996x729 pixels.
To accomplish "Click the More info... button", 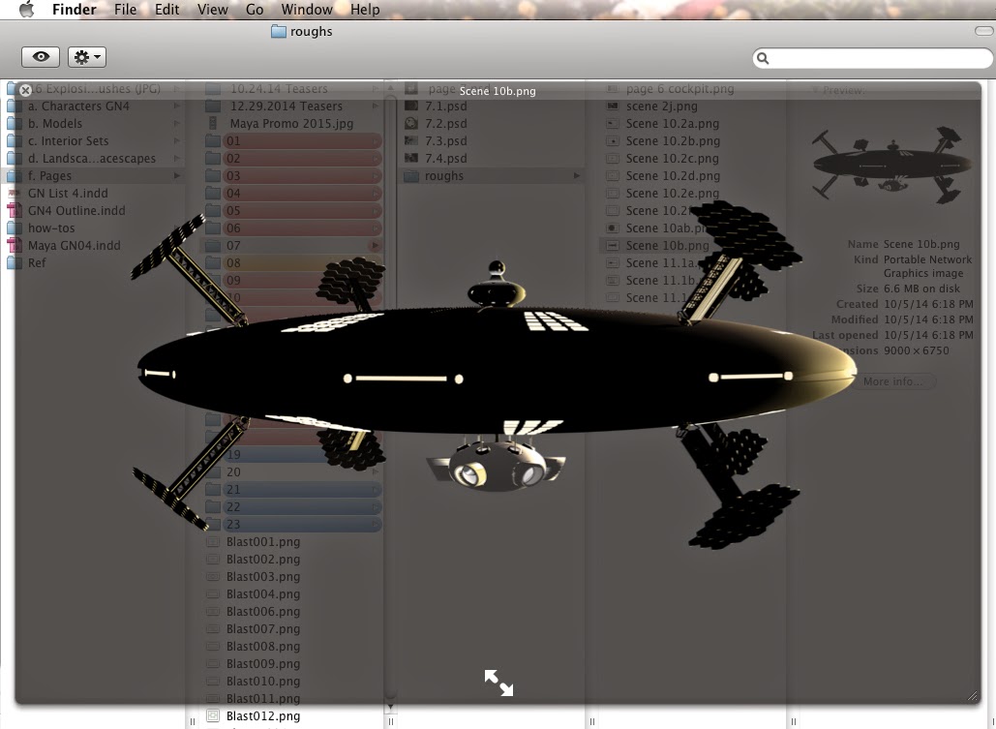I will click(892, 381).
